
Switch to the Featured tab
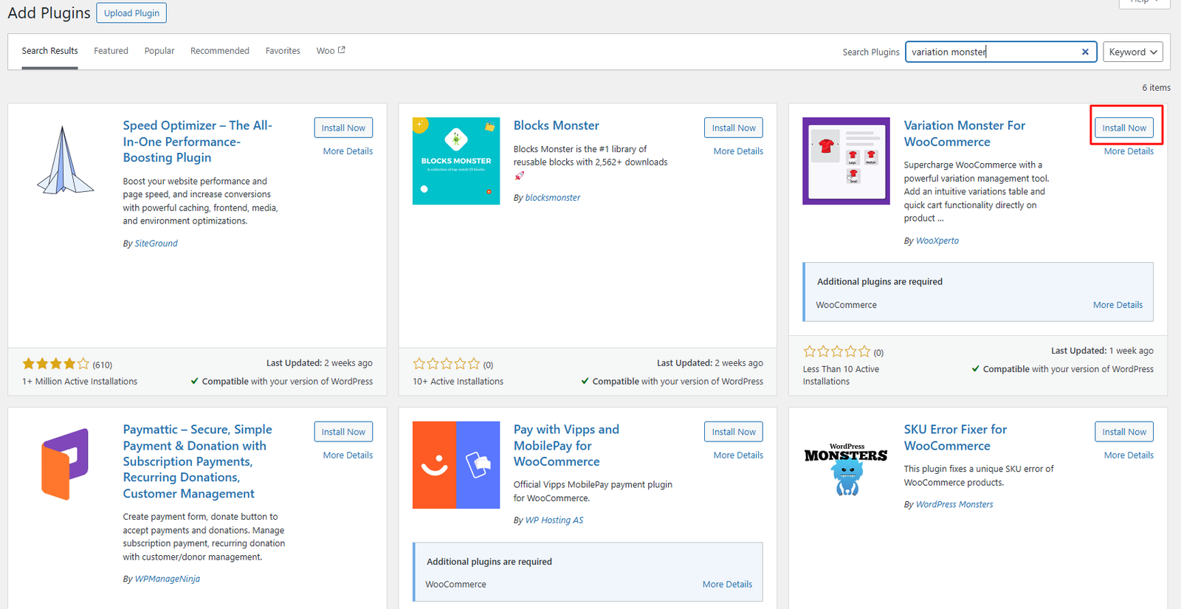click(111, 51)
